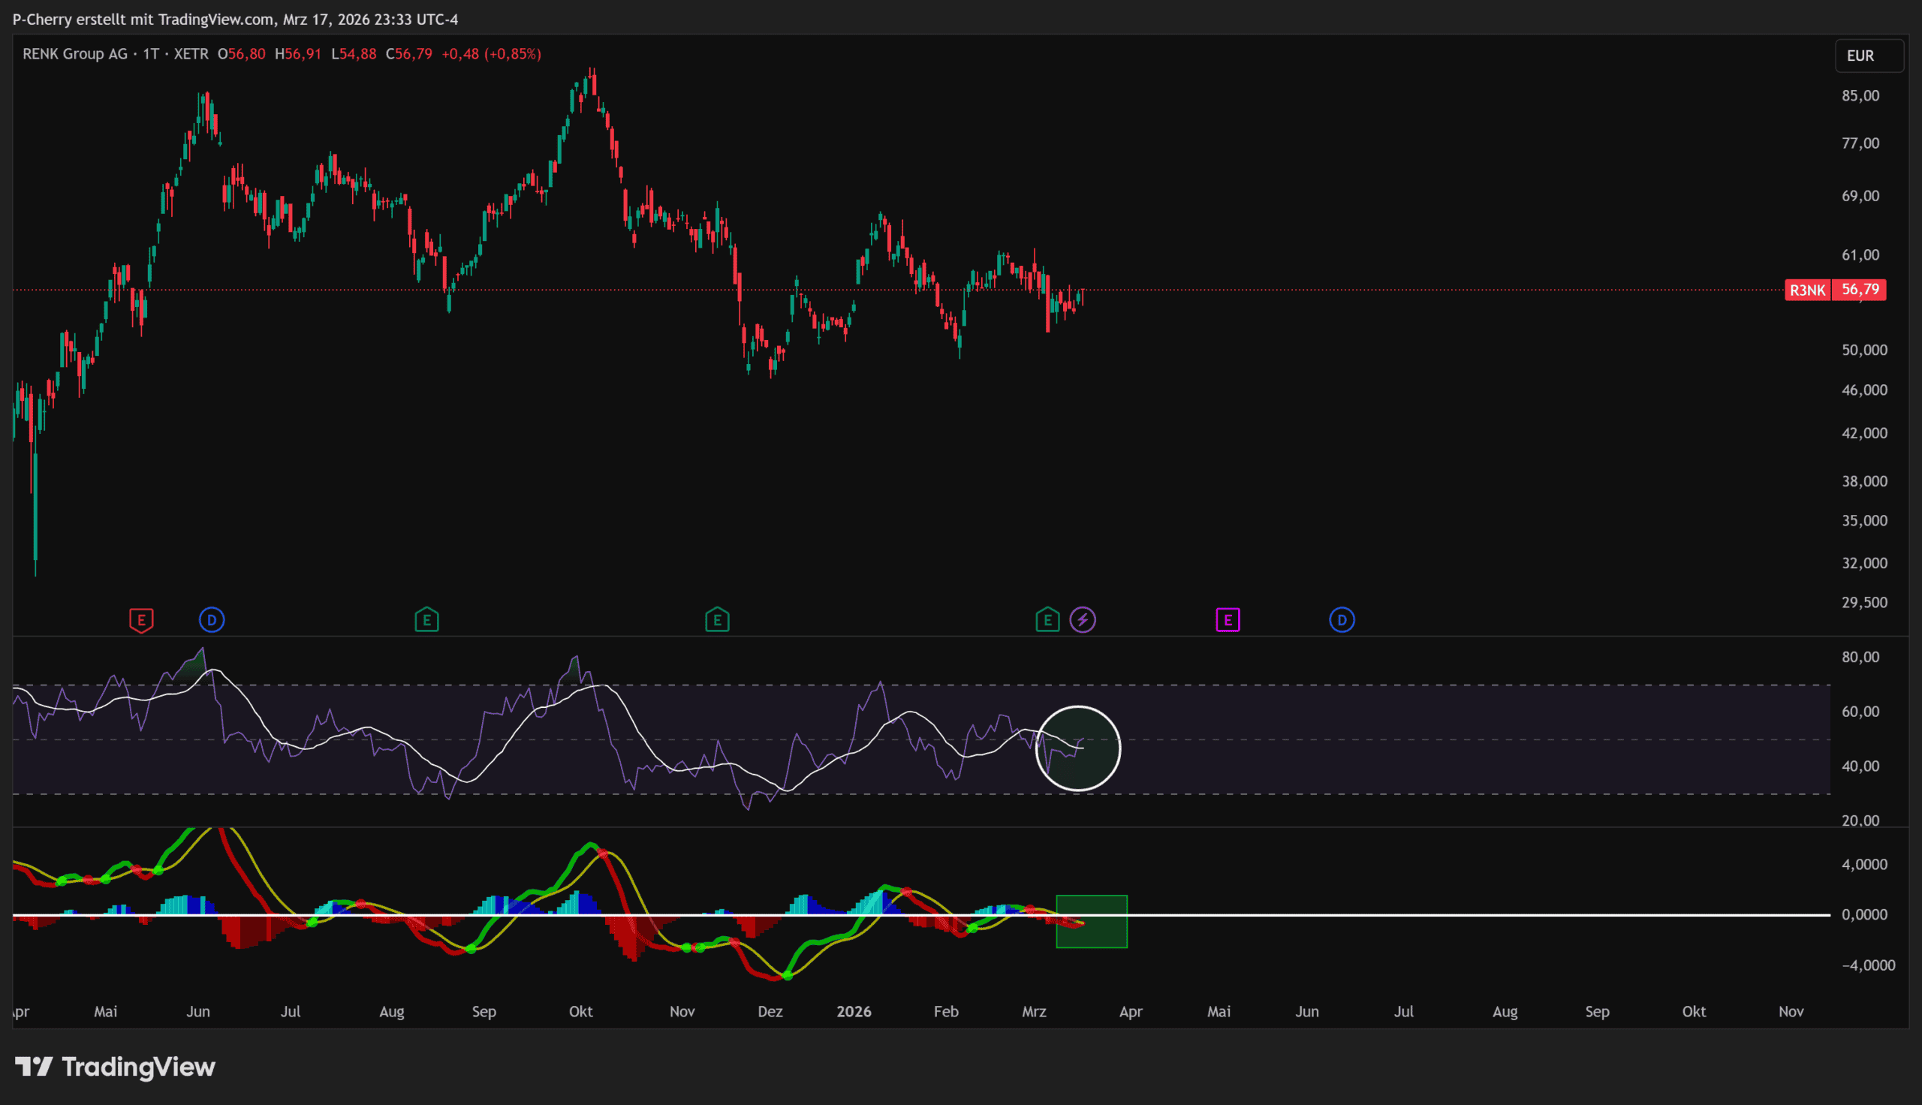
Task: Click the red earnings marker near May
Action: coord(141,620)
